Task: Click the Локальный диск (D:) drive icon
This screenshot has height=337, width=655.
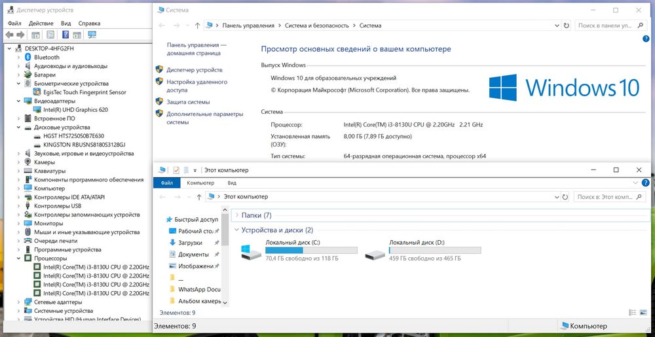Action: pyautogui.click(x=375, y=253)
